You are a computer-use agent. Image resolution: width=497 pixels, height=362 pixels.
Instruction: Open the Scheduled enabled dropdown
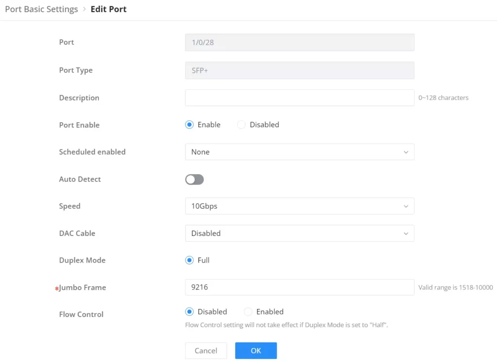299,152
